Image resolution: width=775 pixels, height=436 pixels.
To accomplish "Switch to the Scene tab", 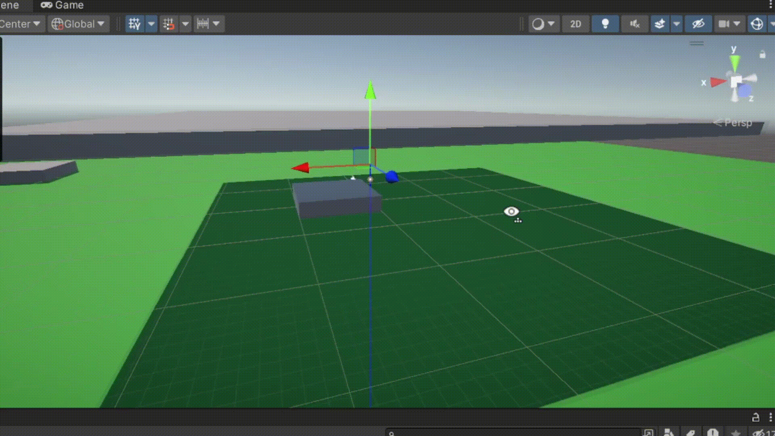I will pos(10,5).
